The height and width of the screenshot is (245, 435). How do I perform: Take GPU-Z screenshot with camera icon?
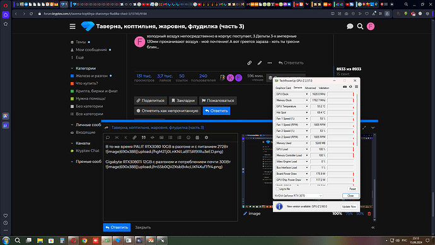click(345, 87)
